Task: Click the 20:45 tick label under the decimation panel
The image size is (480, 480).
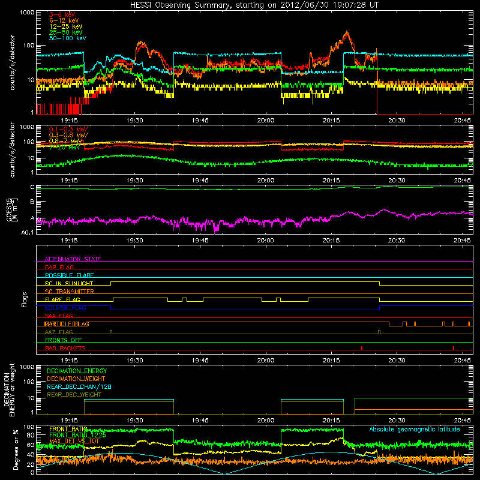Action: (462, 421)
